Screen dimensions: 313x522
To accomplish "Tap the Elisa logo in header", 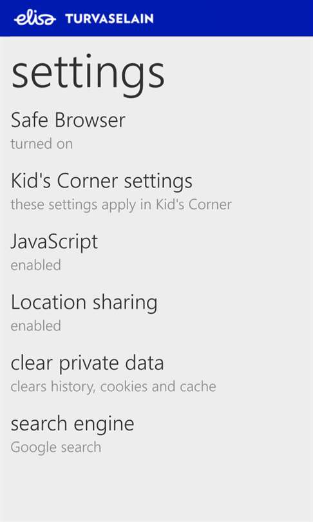I will (x=35, y=19).
